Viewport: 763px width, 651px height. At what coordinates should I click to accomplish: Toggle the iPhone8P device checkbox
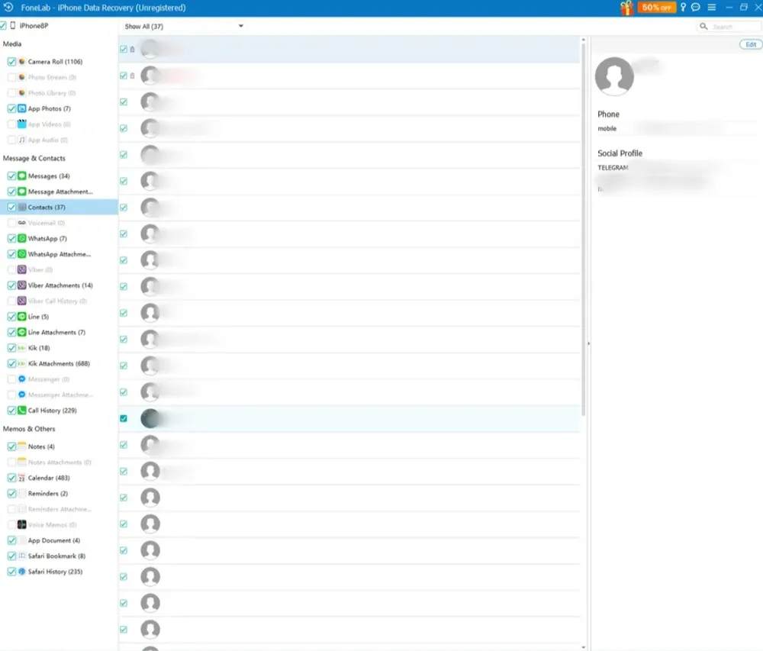pyautogui.click(x=3, y=26)
